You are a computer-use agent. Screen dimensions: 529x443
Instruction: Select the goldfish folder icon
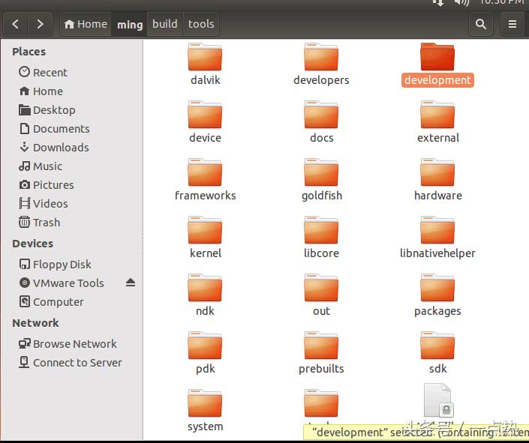(x=321, y=172)
